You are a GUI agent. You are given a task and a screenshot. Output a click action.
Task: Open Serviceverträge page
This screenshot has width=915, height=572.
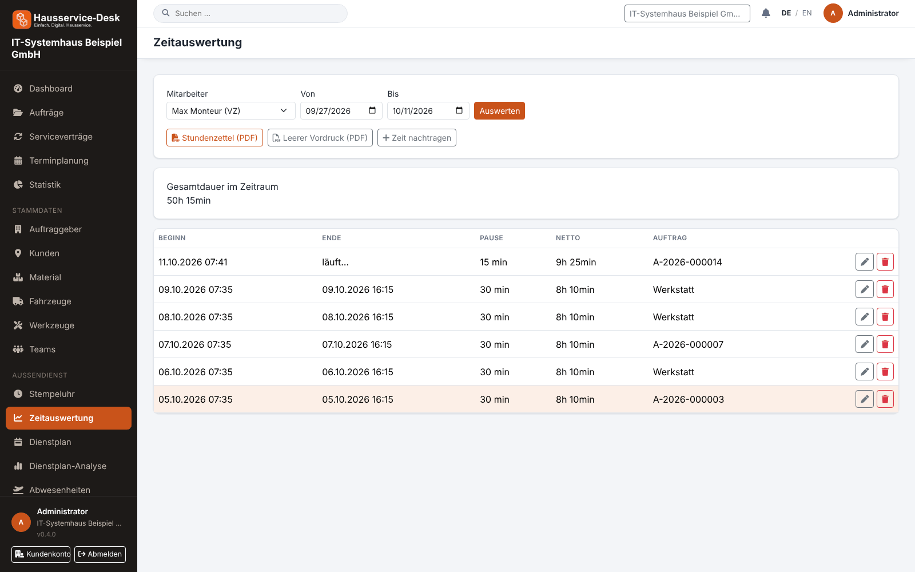[69, 137]
